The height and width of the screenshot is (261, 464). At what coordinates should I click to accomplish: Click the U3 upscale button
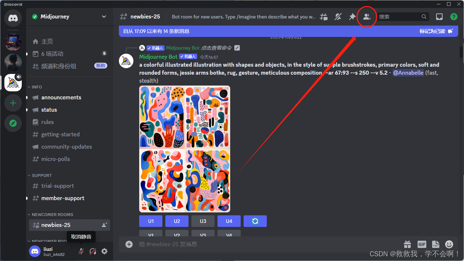click(x=203, y=221)
